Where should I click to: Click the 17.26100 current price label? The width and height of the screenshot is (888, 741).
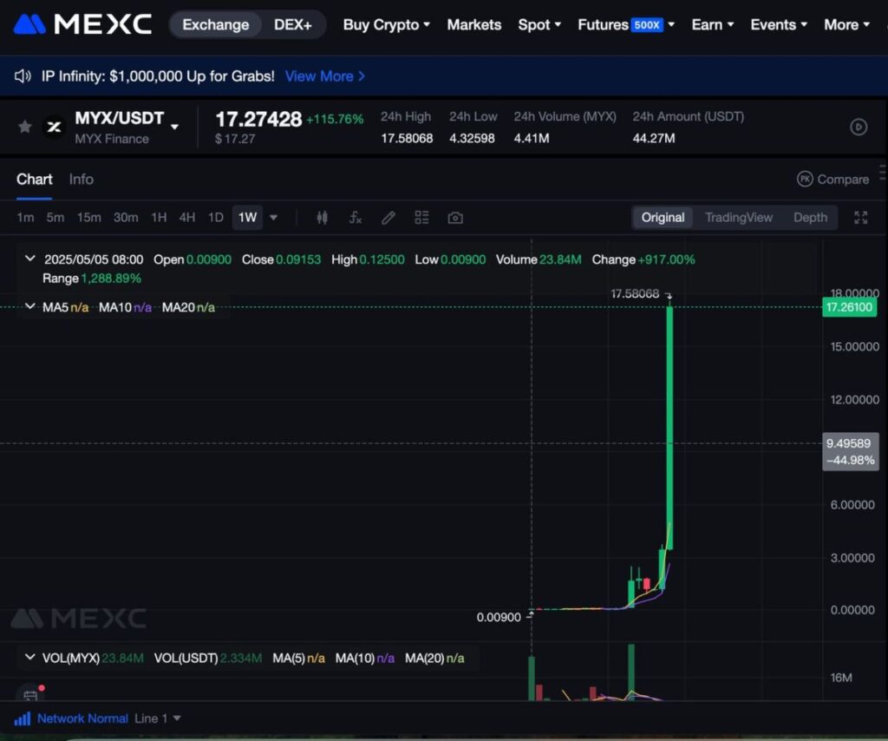point(850,307)
